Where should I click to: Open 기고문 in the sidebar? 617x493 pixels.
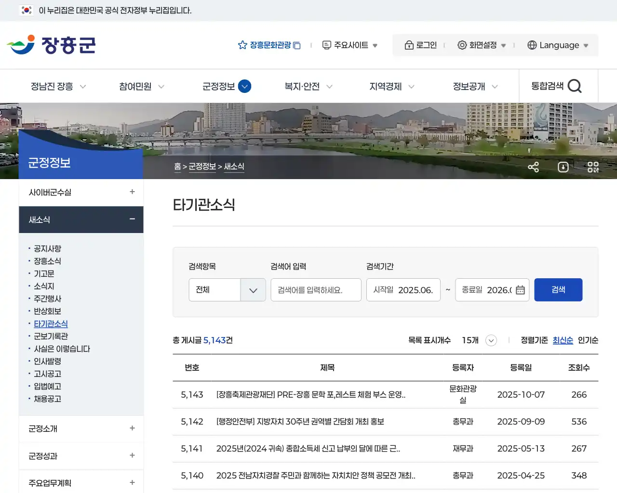pos(44,273)
